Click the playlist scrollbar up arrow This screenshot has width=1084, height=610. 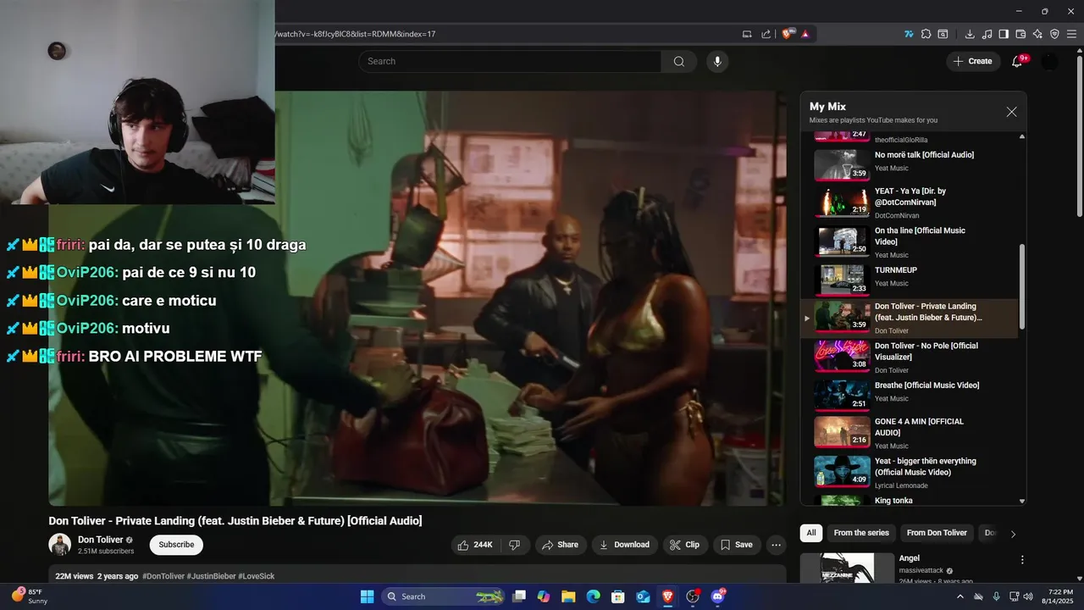(x=1022, y=136)
